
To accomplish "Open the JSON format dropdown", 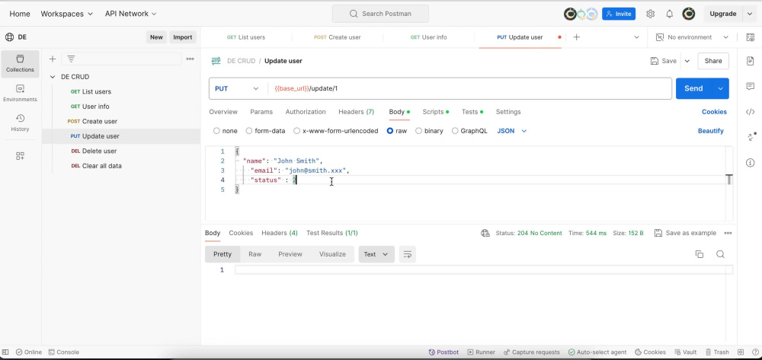I will coord(512,131).
